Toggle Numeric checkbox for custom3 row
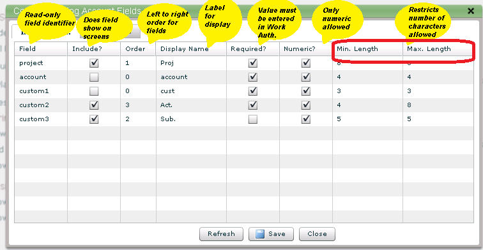Viewport: 483px width, 250px height. pyautogui.click(x=306, y=119)
